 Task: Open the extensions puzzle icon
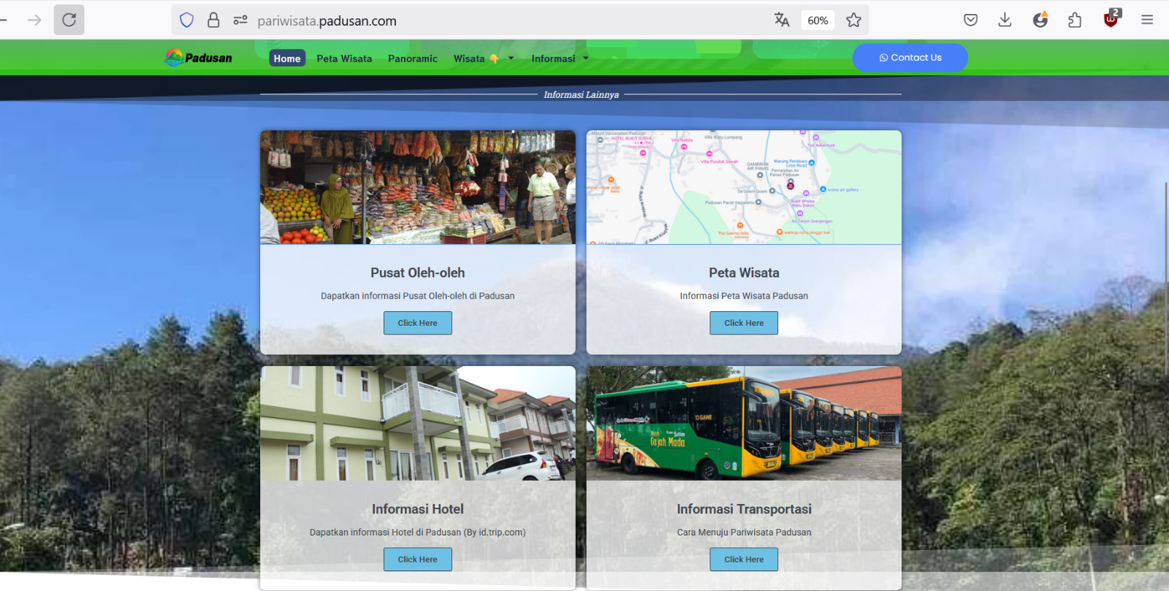click(x=1075, y=20)
